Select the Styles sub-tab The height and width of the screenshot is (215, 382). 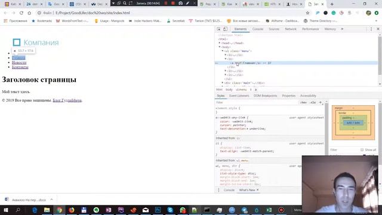pos(220,96)
